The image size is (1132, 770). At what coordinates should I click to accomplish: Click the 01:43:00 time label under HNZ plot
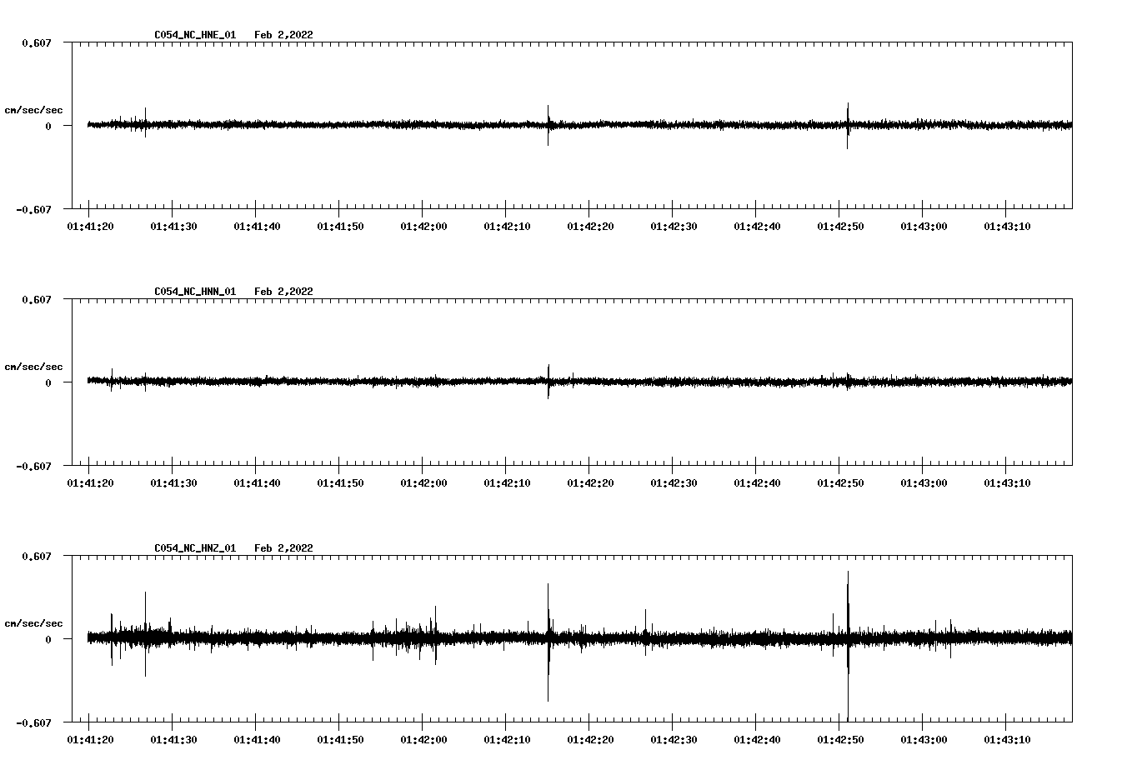pos(924,740)
